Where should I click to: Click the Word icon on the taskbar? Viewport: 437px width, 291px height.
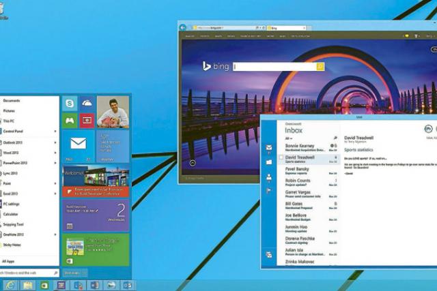click(x=94, y=285)
